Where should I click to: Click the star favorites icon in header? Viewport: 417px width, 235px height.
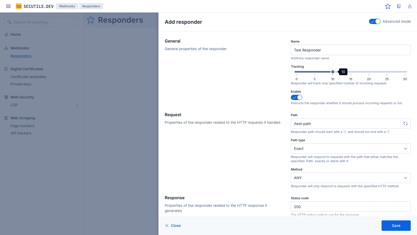[388, 6]
